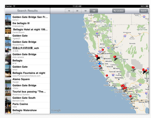Viewport: 151px width, 118px height.
Task: Set result count to 50
Action: 86,11
